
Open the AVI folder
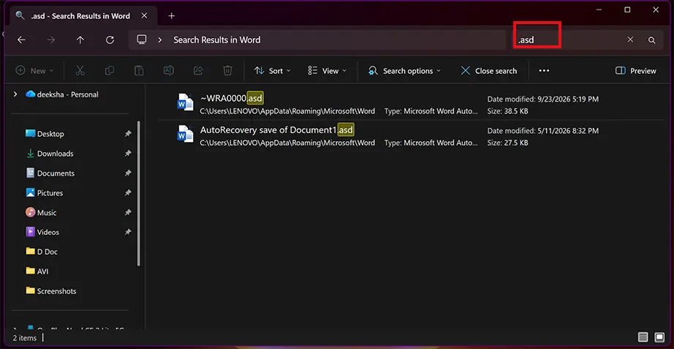click(37, 271)
